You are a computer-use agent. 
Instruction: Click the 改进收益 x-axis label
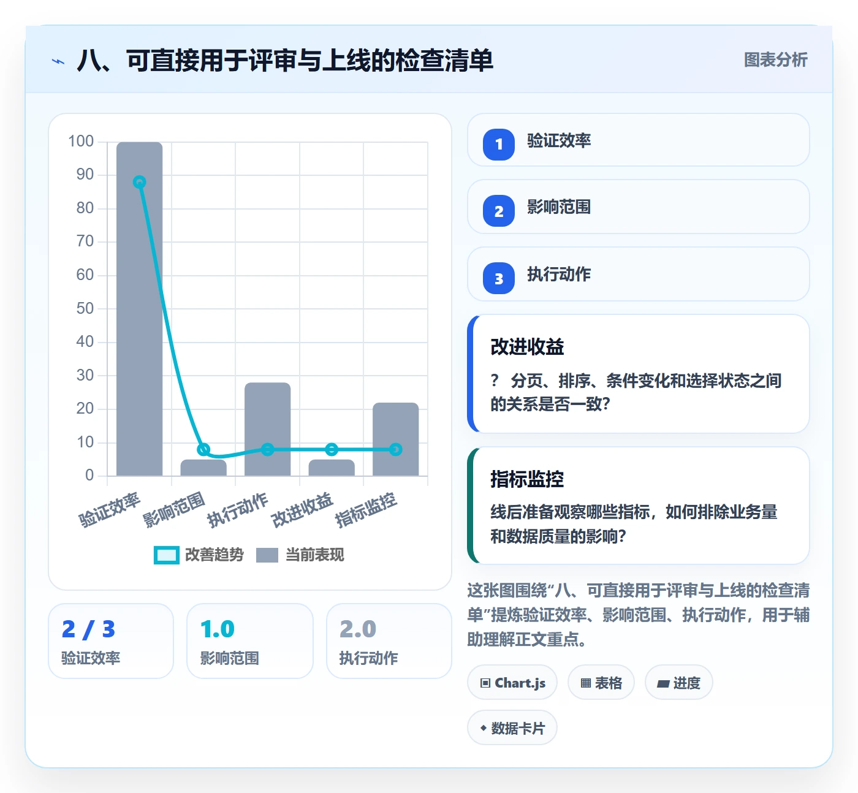point(302,510)
